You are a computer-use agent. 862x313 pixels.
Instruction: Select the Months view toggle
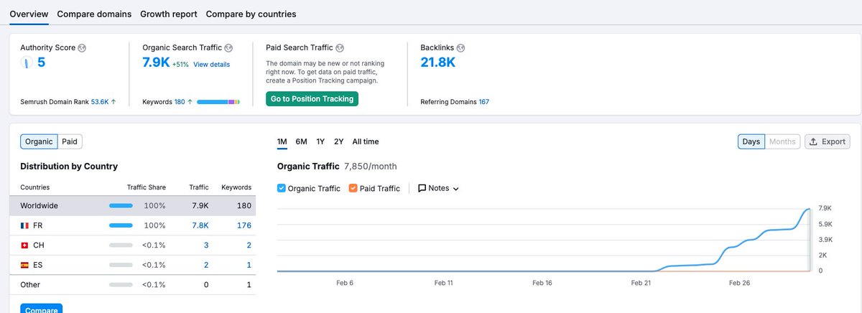[782, 141]
